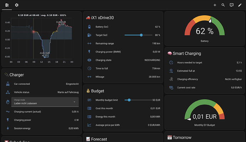246x142 pixels.
Task: Open the assistant chat icon
Action: coord(231,5)
